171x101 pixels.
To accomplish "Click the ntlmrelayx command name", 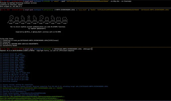I will point(47,49).
